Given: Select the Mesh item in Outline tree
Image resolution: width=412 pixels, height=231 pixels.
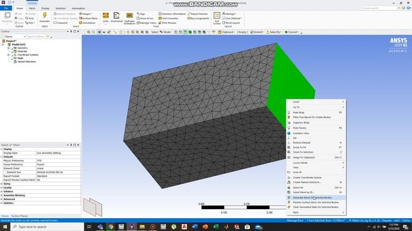Looking at the screenshot, I should point(20,58).
